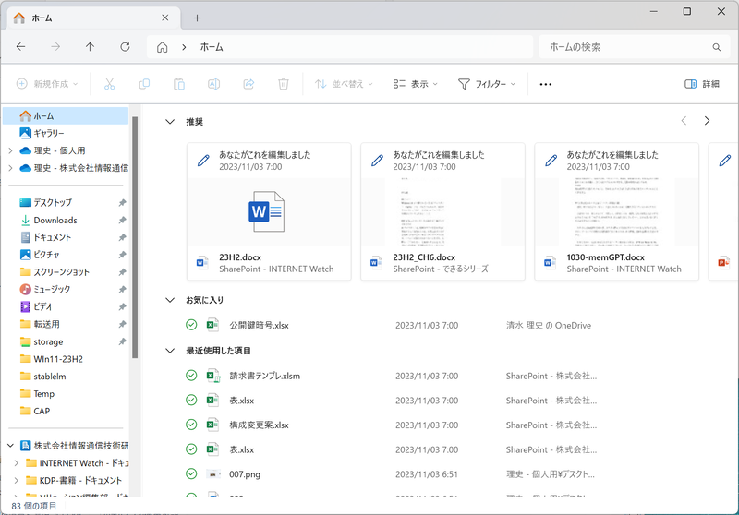Collapse the お気に入り section
This screenshot has width=739, height=515.
click(170, 300)
